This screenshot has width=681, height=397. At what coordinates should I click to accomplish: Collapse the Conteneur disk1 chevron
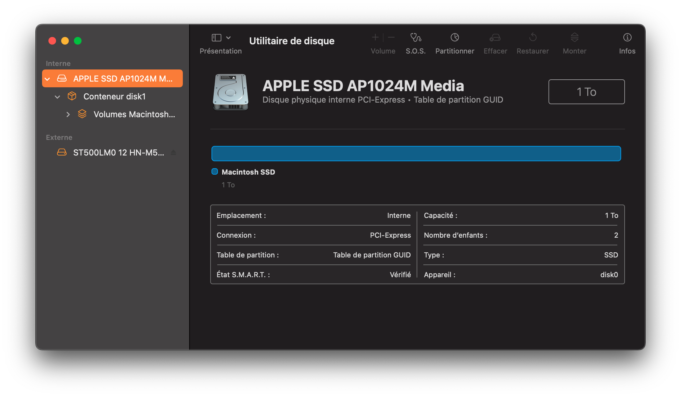tap(57, 97)
